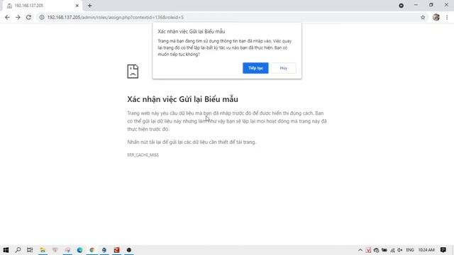Open File Explorer from the taskbar
The width and height of the screenshot is (454, 255).
(43, 250)
